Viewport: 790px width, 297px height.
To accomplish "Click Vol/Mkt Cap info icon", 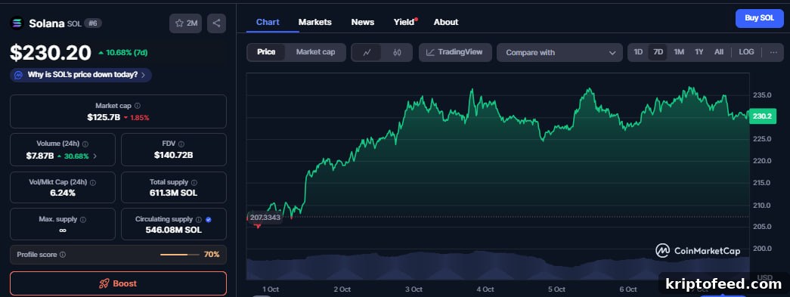I will tap(93, 182).
